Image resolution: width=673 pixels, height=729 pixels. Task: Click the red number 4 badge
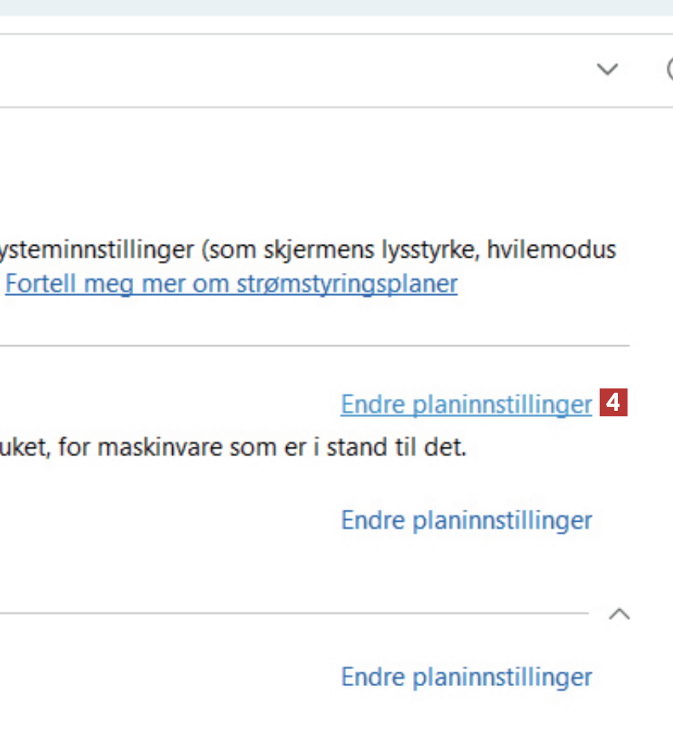613,403
